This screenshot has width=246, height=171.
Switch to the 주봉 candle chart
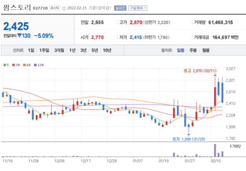tap(193, 50)
